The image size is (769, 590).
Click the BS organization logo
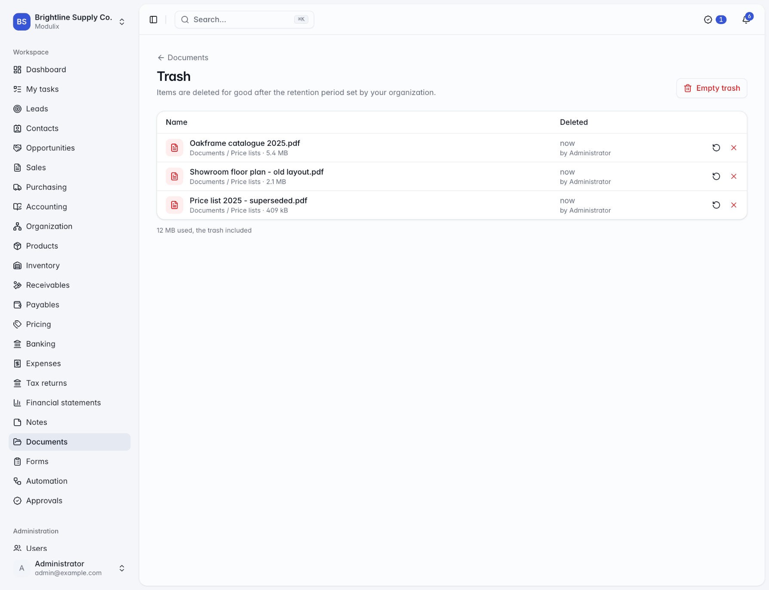(22, 22)
